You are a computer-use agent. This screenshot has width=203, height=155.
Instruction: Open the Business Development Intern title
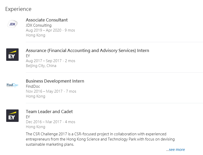click(x=55, y=81)
